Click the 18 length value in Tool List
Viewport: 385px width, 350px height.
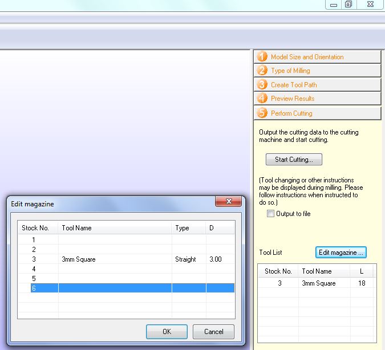click(362, 283)
